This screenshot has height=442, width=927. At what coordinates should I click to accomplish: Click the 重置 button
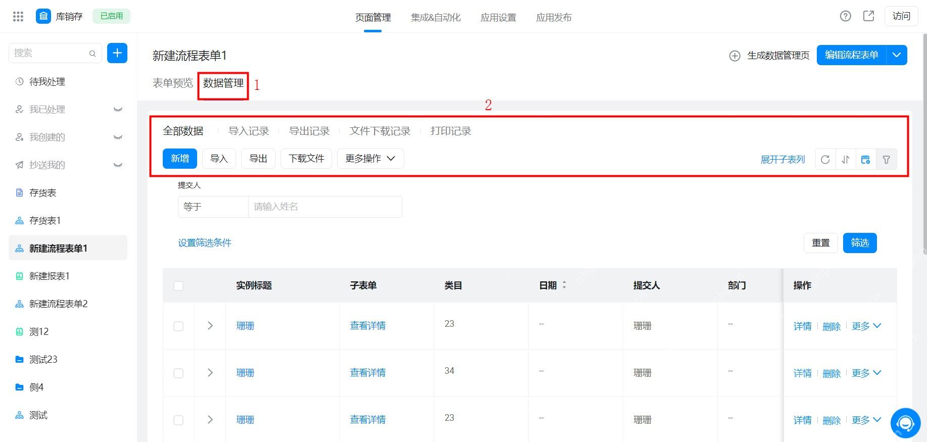pyautogui.click(x=821, y=243)
